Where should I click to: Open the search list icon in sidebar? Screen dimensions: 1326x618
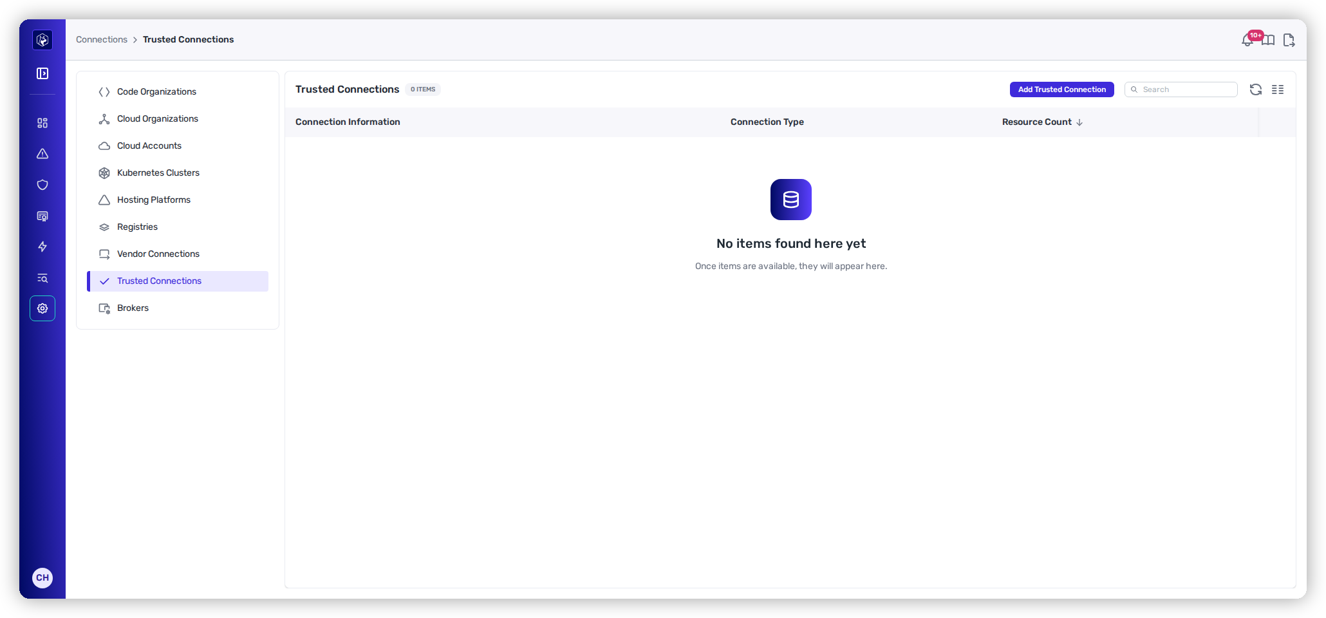click(42, 277)
